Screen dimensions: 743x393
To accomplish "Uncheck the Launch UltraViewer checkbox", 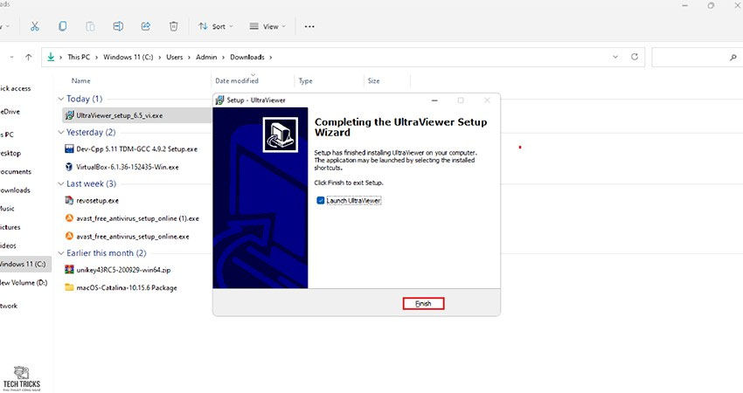I will click(320, 201).
